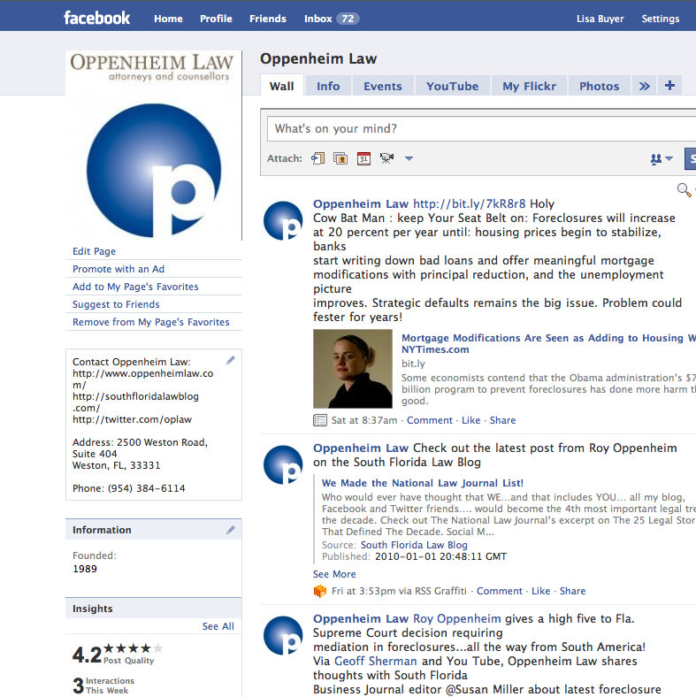Open the wall search magnifier icon
The height and width of the screenshot is (697, 696).
pos(684,190)
